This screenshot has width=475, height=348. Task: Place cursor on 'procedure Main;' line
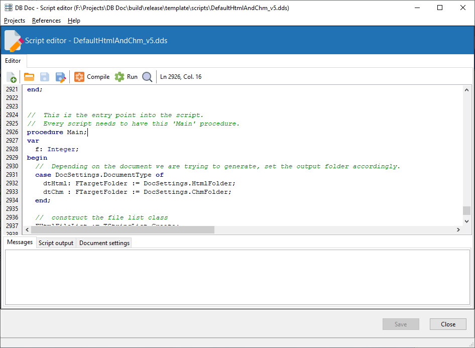pos(57,133)
